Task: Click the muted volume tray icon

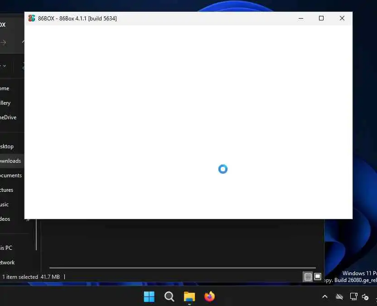Action: 365,297
